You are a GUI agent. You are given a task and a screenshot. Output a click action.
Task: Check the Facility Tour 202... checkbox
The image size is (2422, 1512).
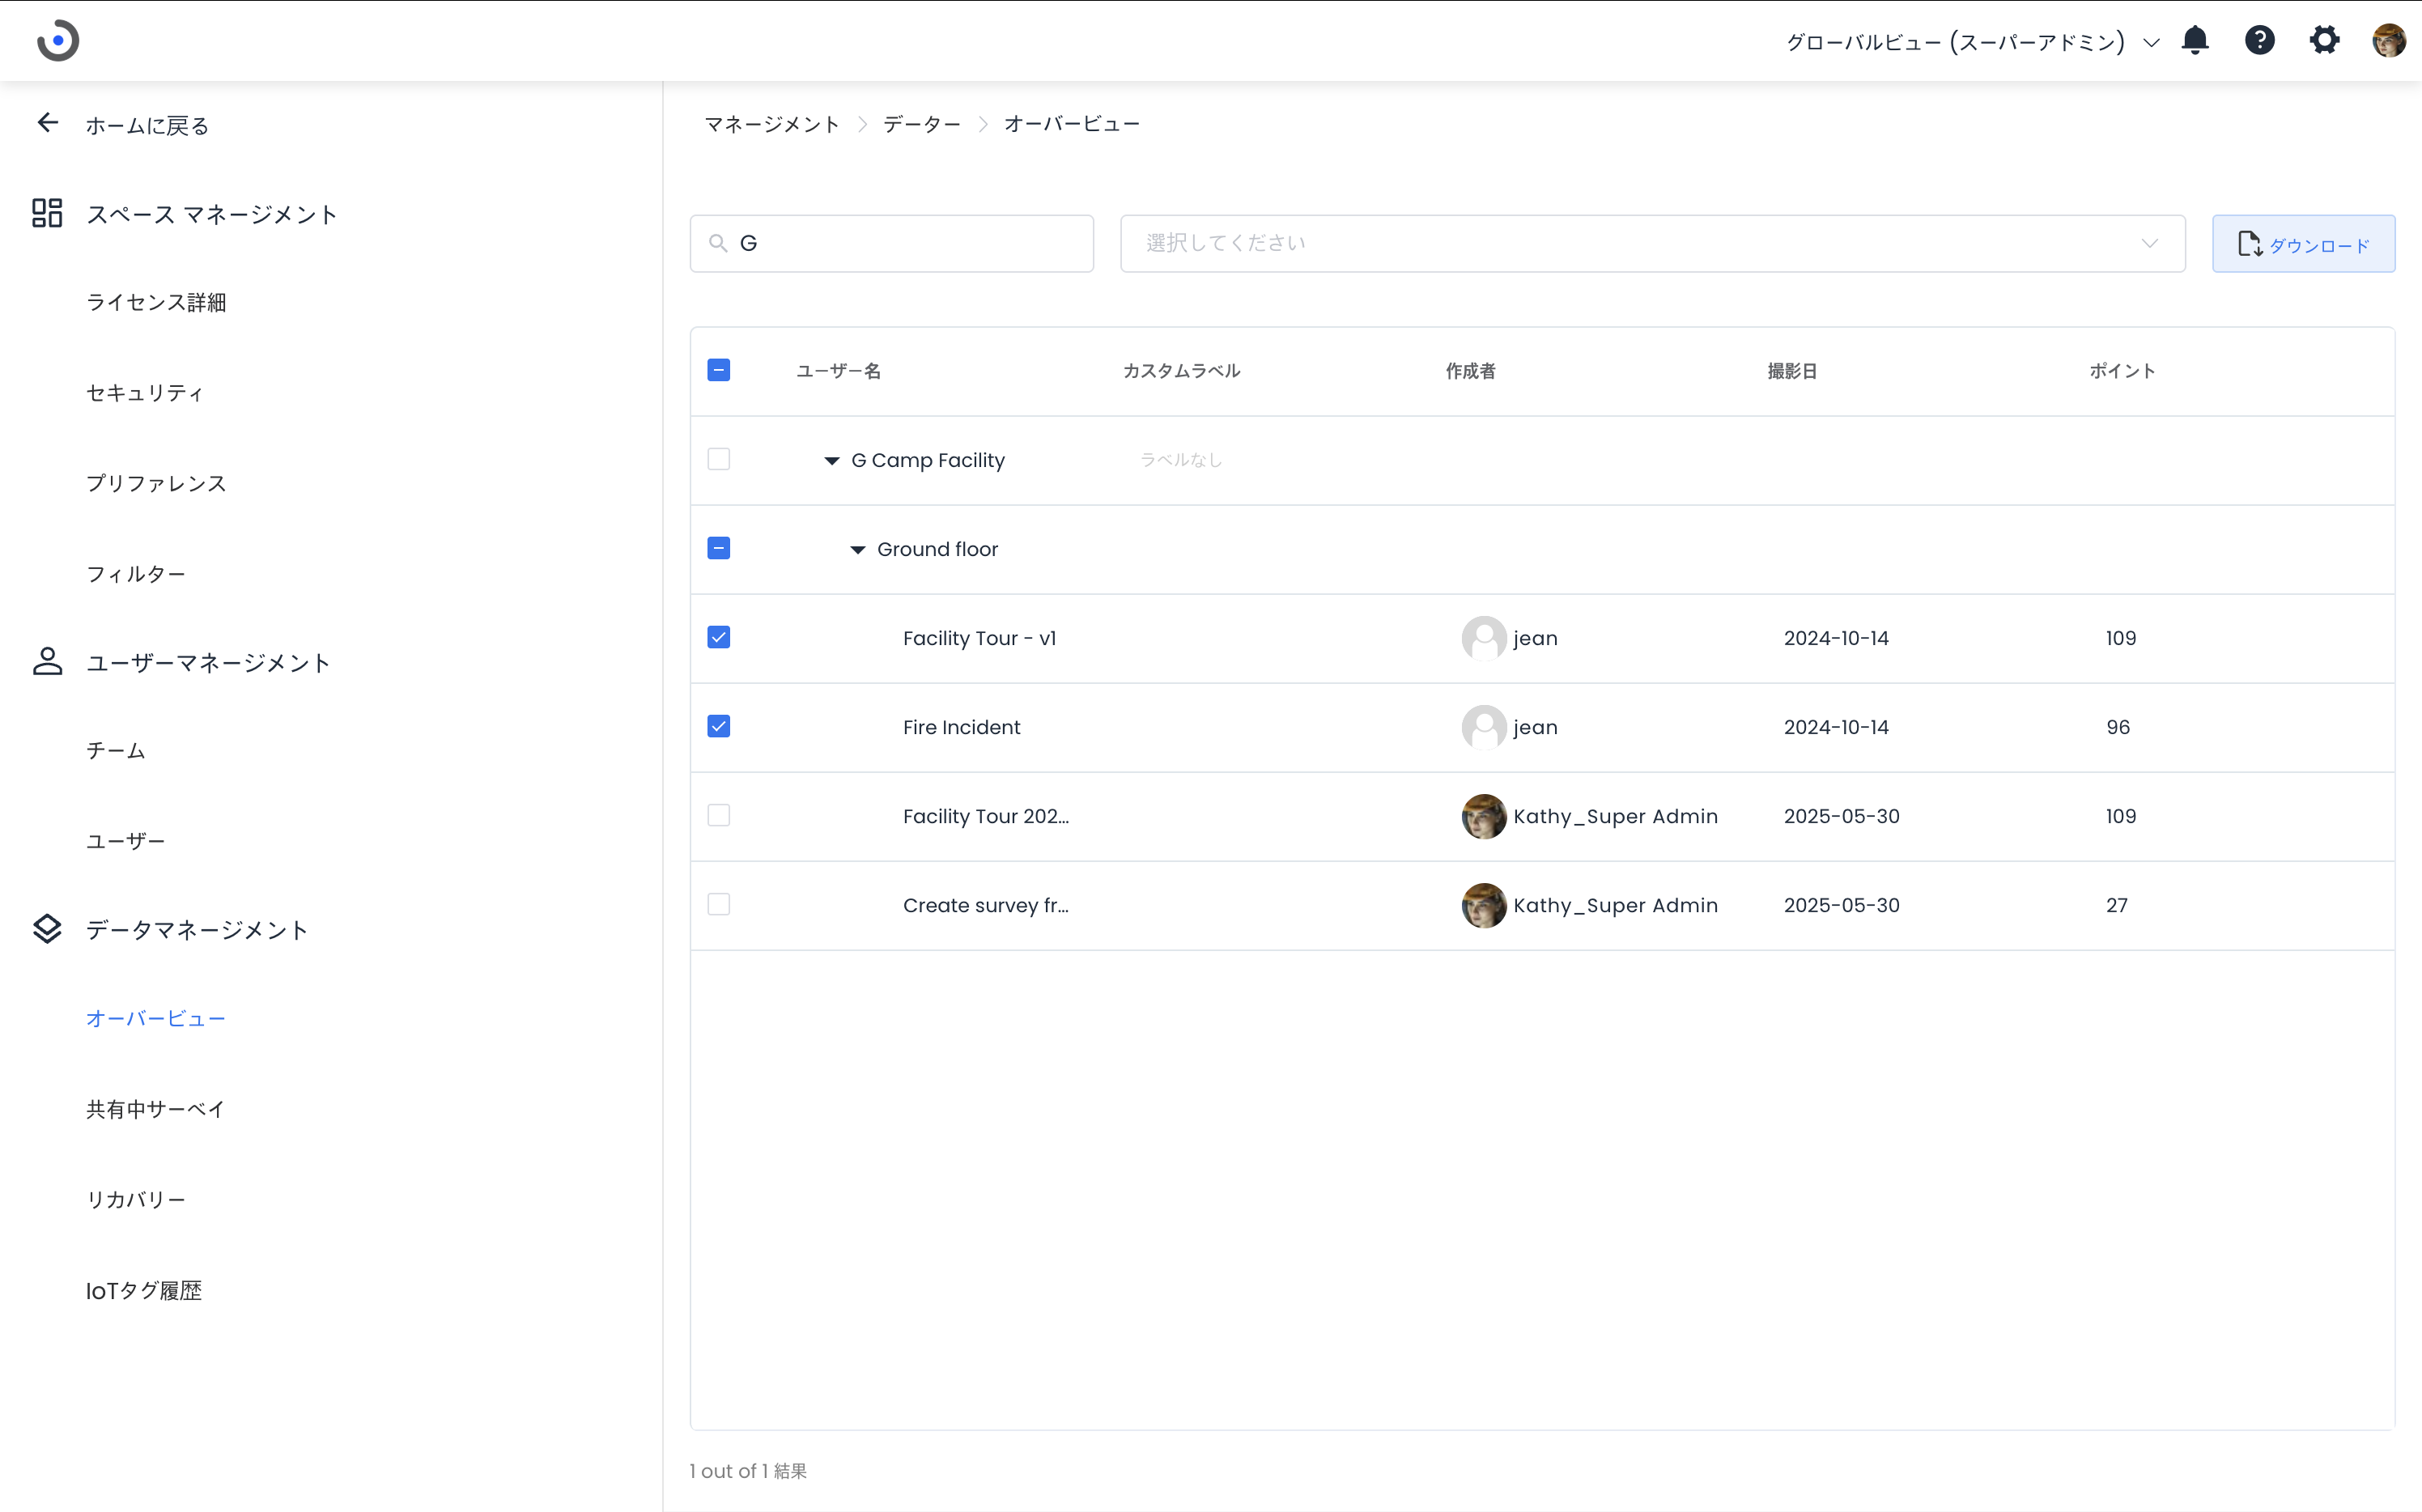[x=719, y=815]
